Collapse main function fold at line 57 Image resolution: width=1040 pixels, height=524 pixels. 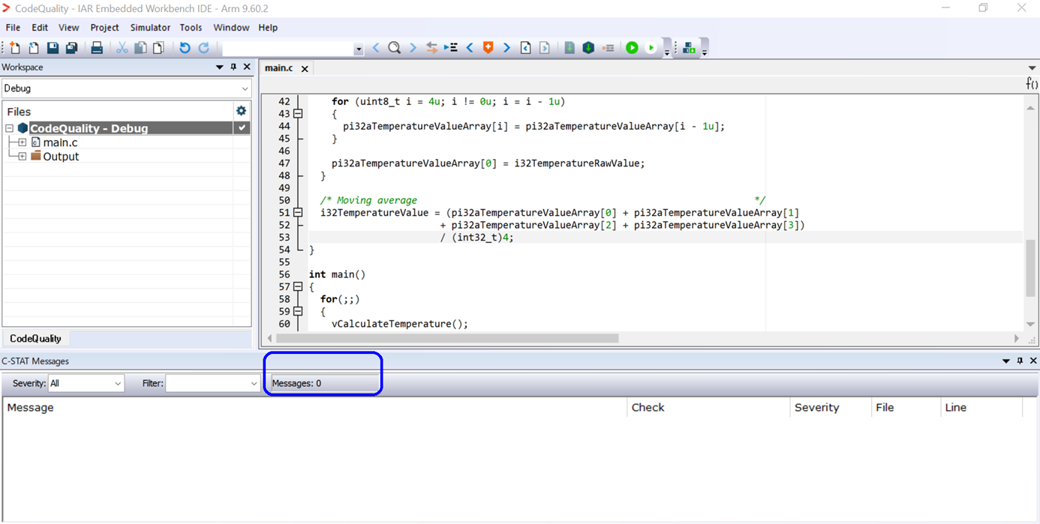click(x=298, y=287)
